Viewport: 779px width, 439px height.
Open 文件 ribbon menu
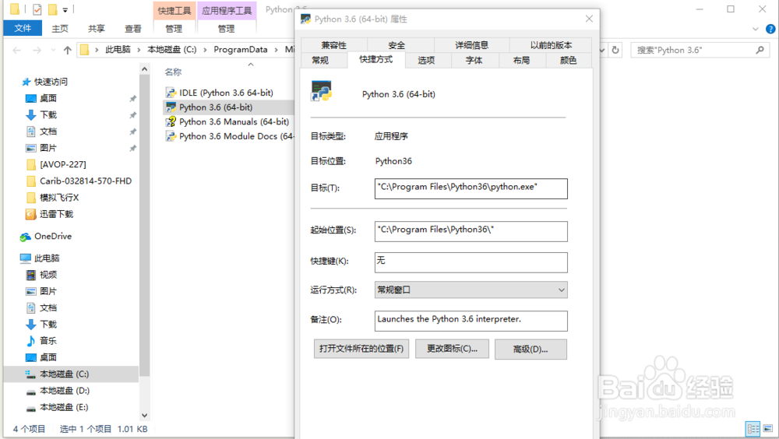(x=23, y=28)
